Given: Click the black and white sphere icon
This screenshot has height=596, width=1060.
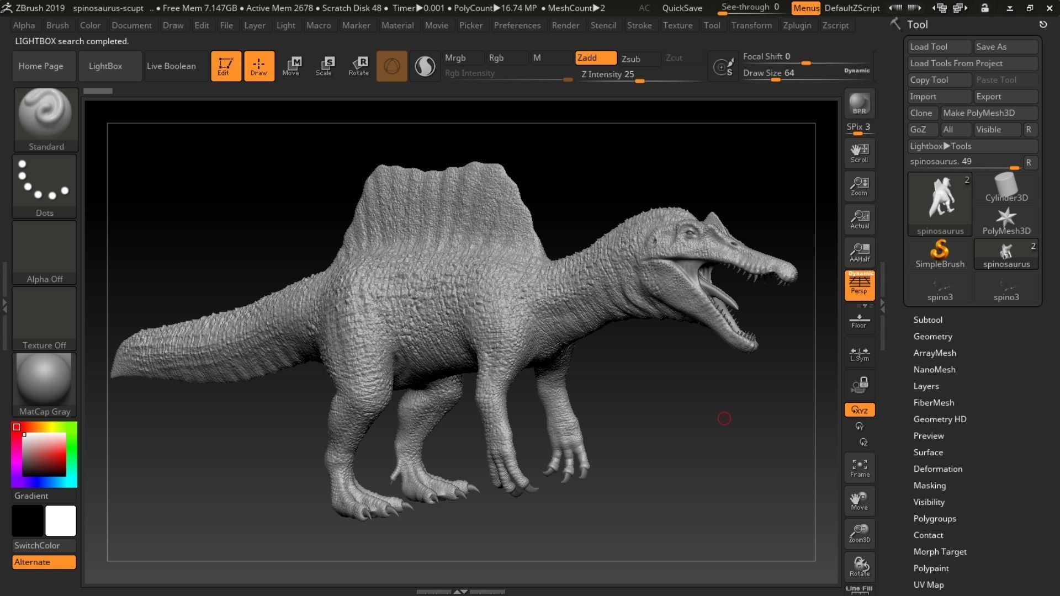Looking at the screenshot, I should coord(425,66).
